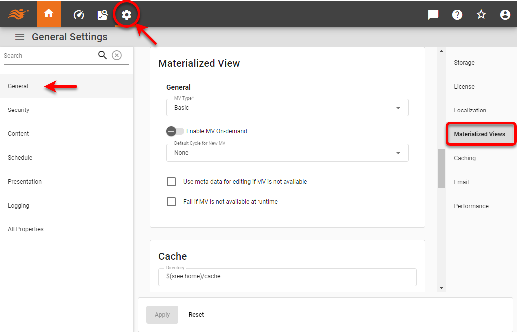The height and width of the screenshot is (332, 517).
Task: Open help using the question mark icon
Action: pyautogui.click(x=457, y=14)
